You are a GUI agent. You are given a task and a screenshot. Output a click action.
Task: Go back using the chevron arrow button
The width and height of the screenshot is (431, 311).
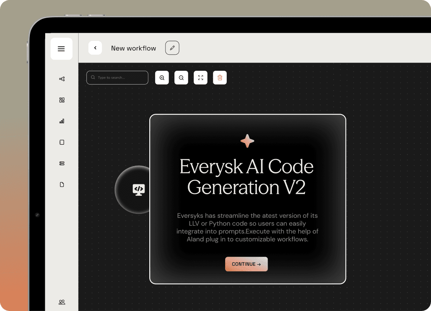tap(95, 48)
